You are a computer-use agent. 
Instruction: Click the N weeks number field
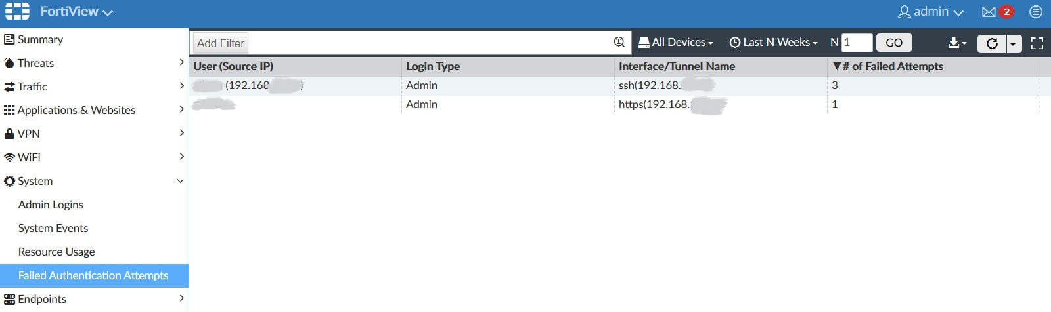click(857, 43)
